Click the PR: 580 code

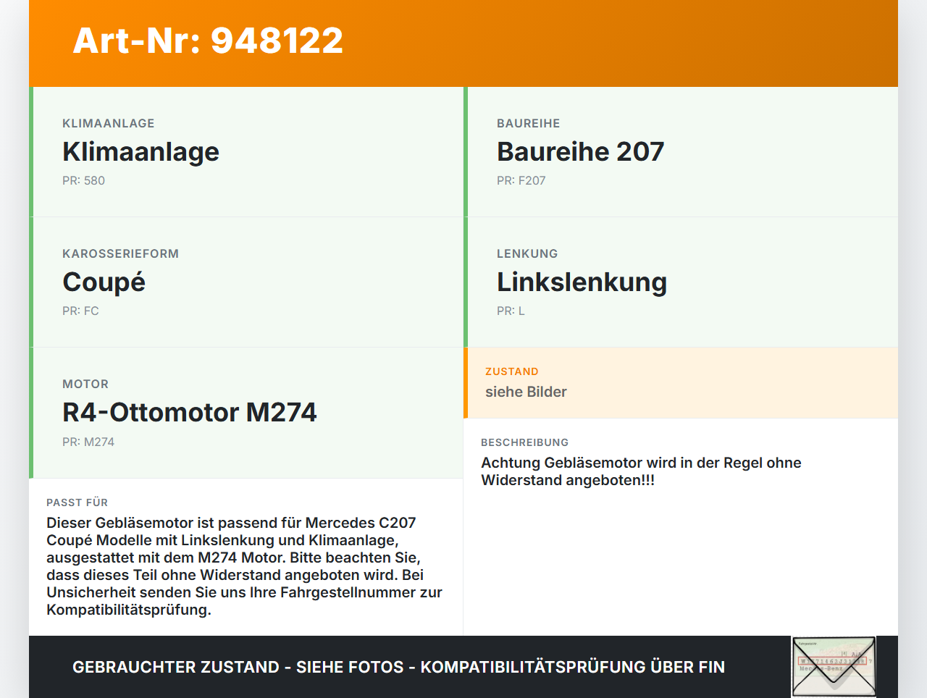click(83, 180)
